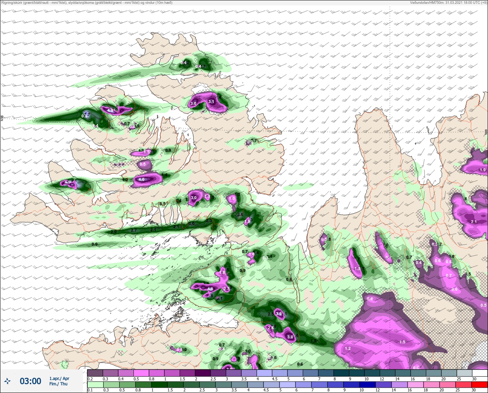Select the bright red 30 swatch in the rain legend
This screenshot has width=488, height=393.
pyautogui.click(x=480, y=385)
